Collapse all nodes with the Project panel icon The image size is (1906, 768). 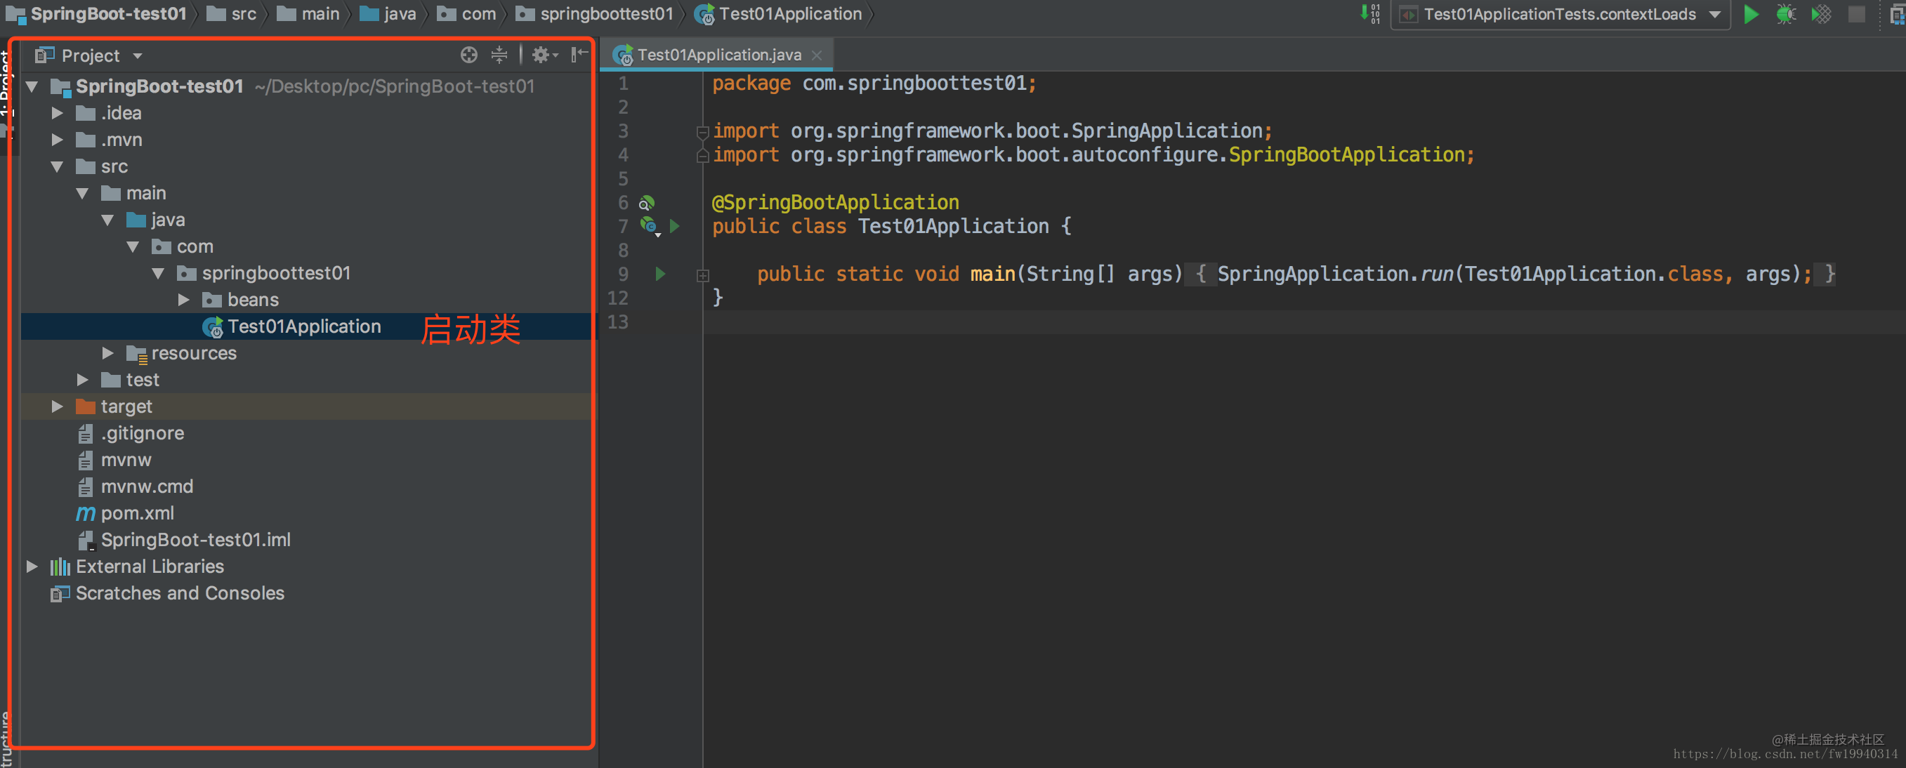[499, 55]
